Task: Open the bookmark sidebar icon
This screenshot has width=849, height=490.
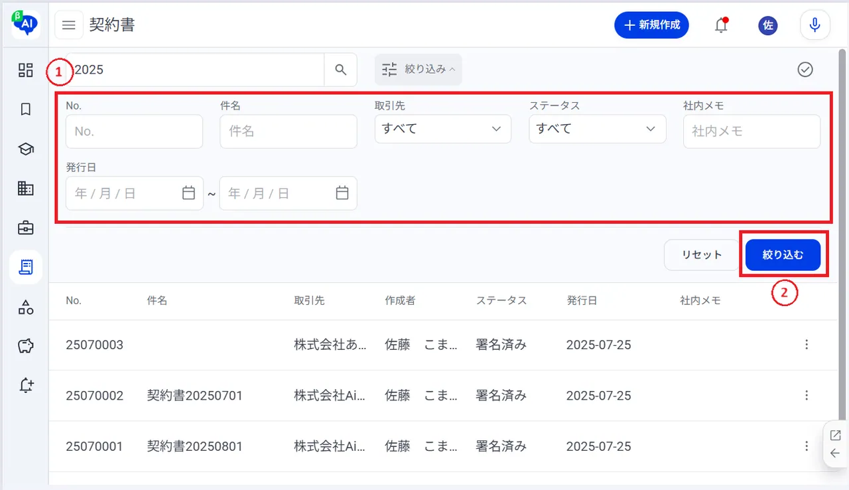Action: click(26, 110)
